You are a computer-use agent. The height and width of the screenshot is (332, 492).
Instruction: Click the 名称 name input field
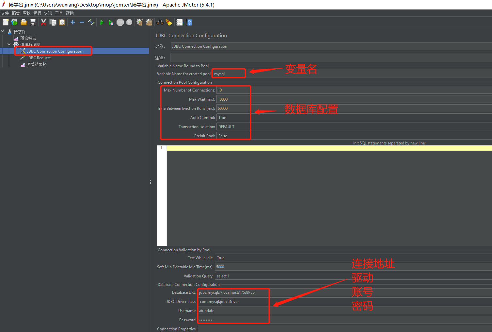(x=331, y=46)
